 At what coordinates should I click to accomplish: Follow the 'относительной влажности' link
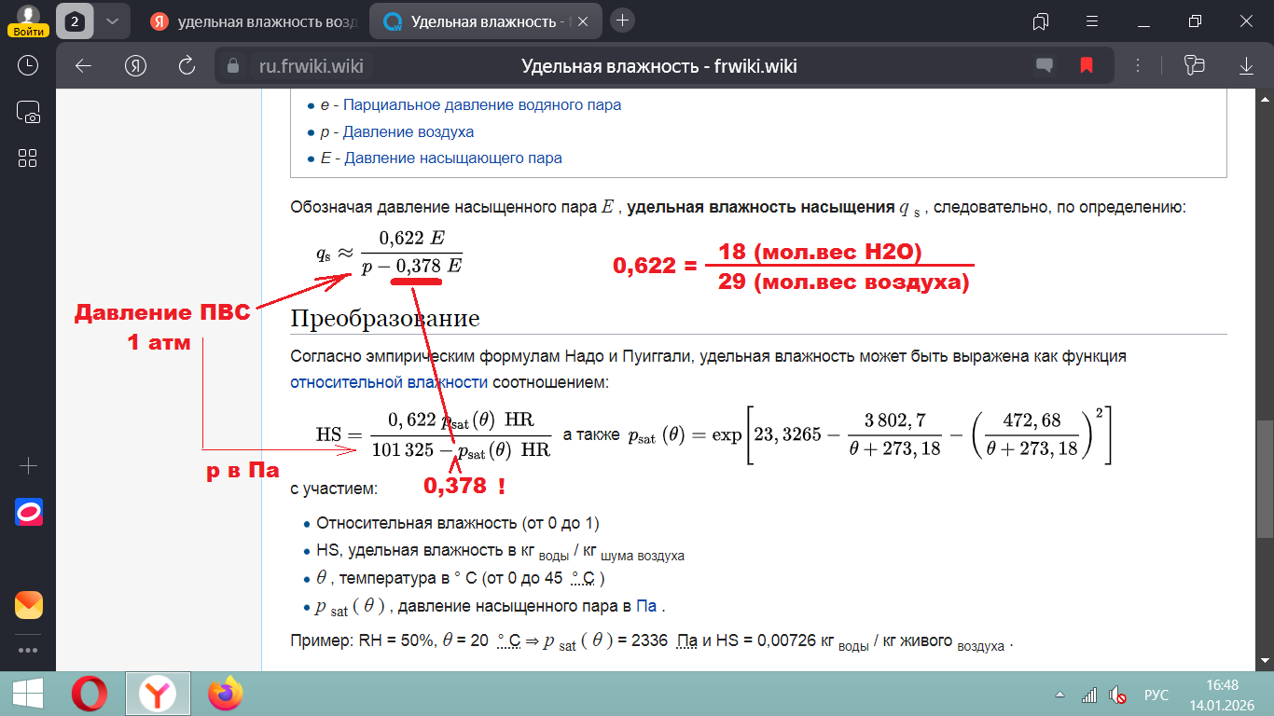389,381
